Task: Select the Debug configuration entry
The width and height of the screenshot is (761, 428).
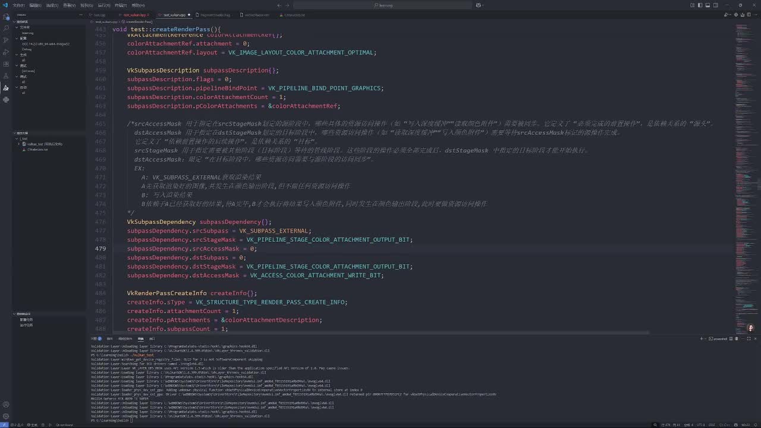Action: 27,49
